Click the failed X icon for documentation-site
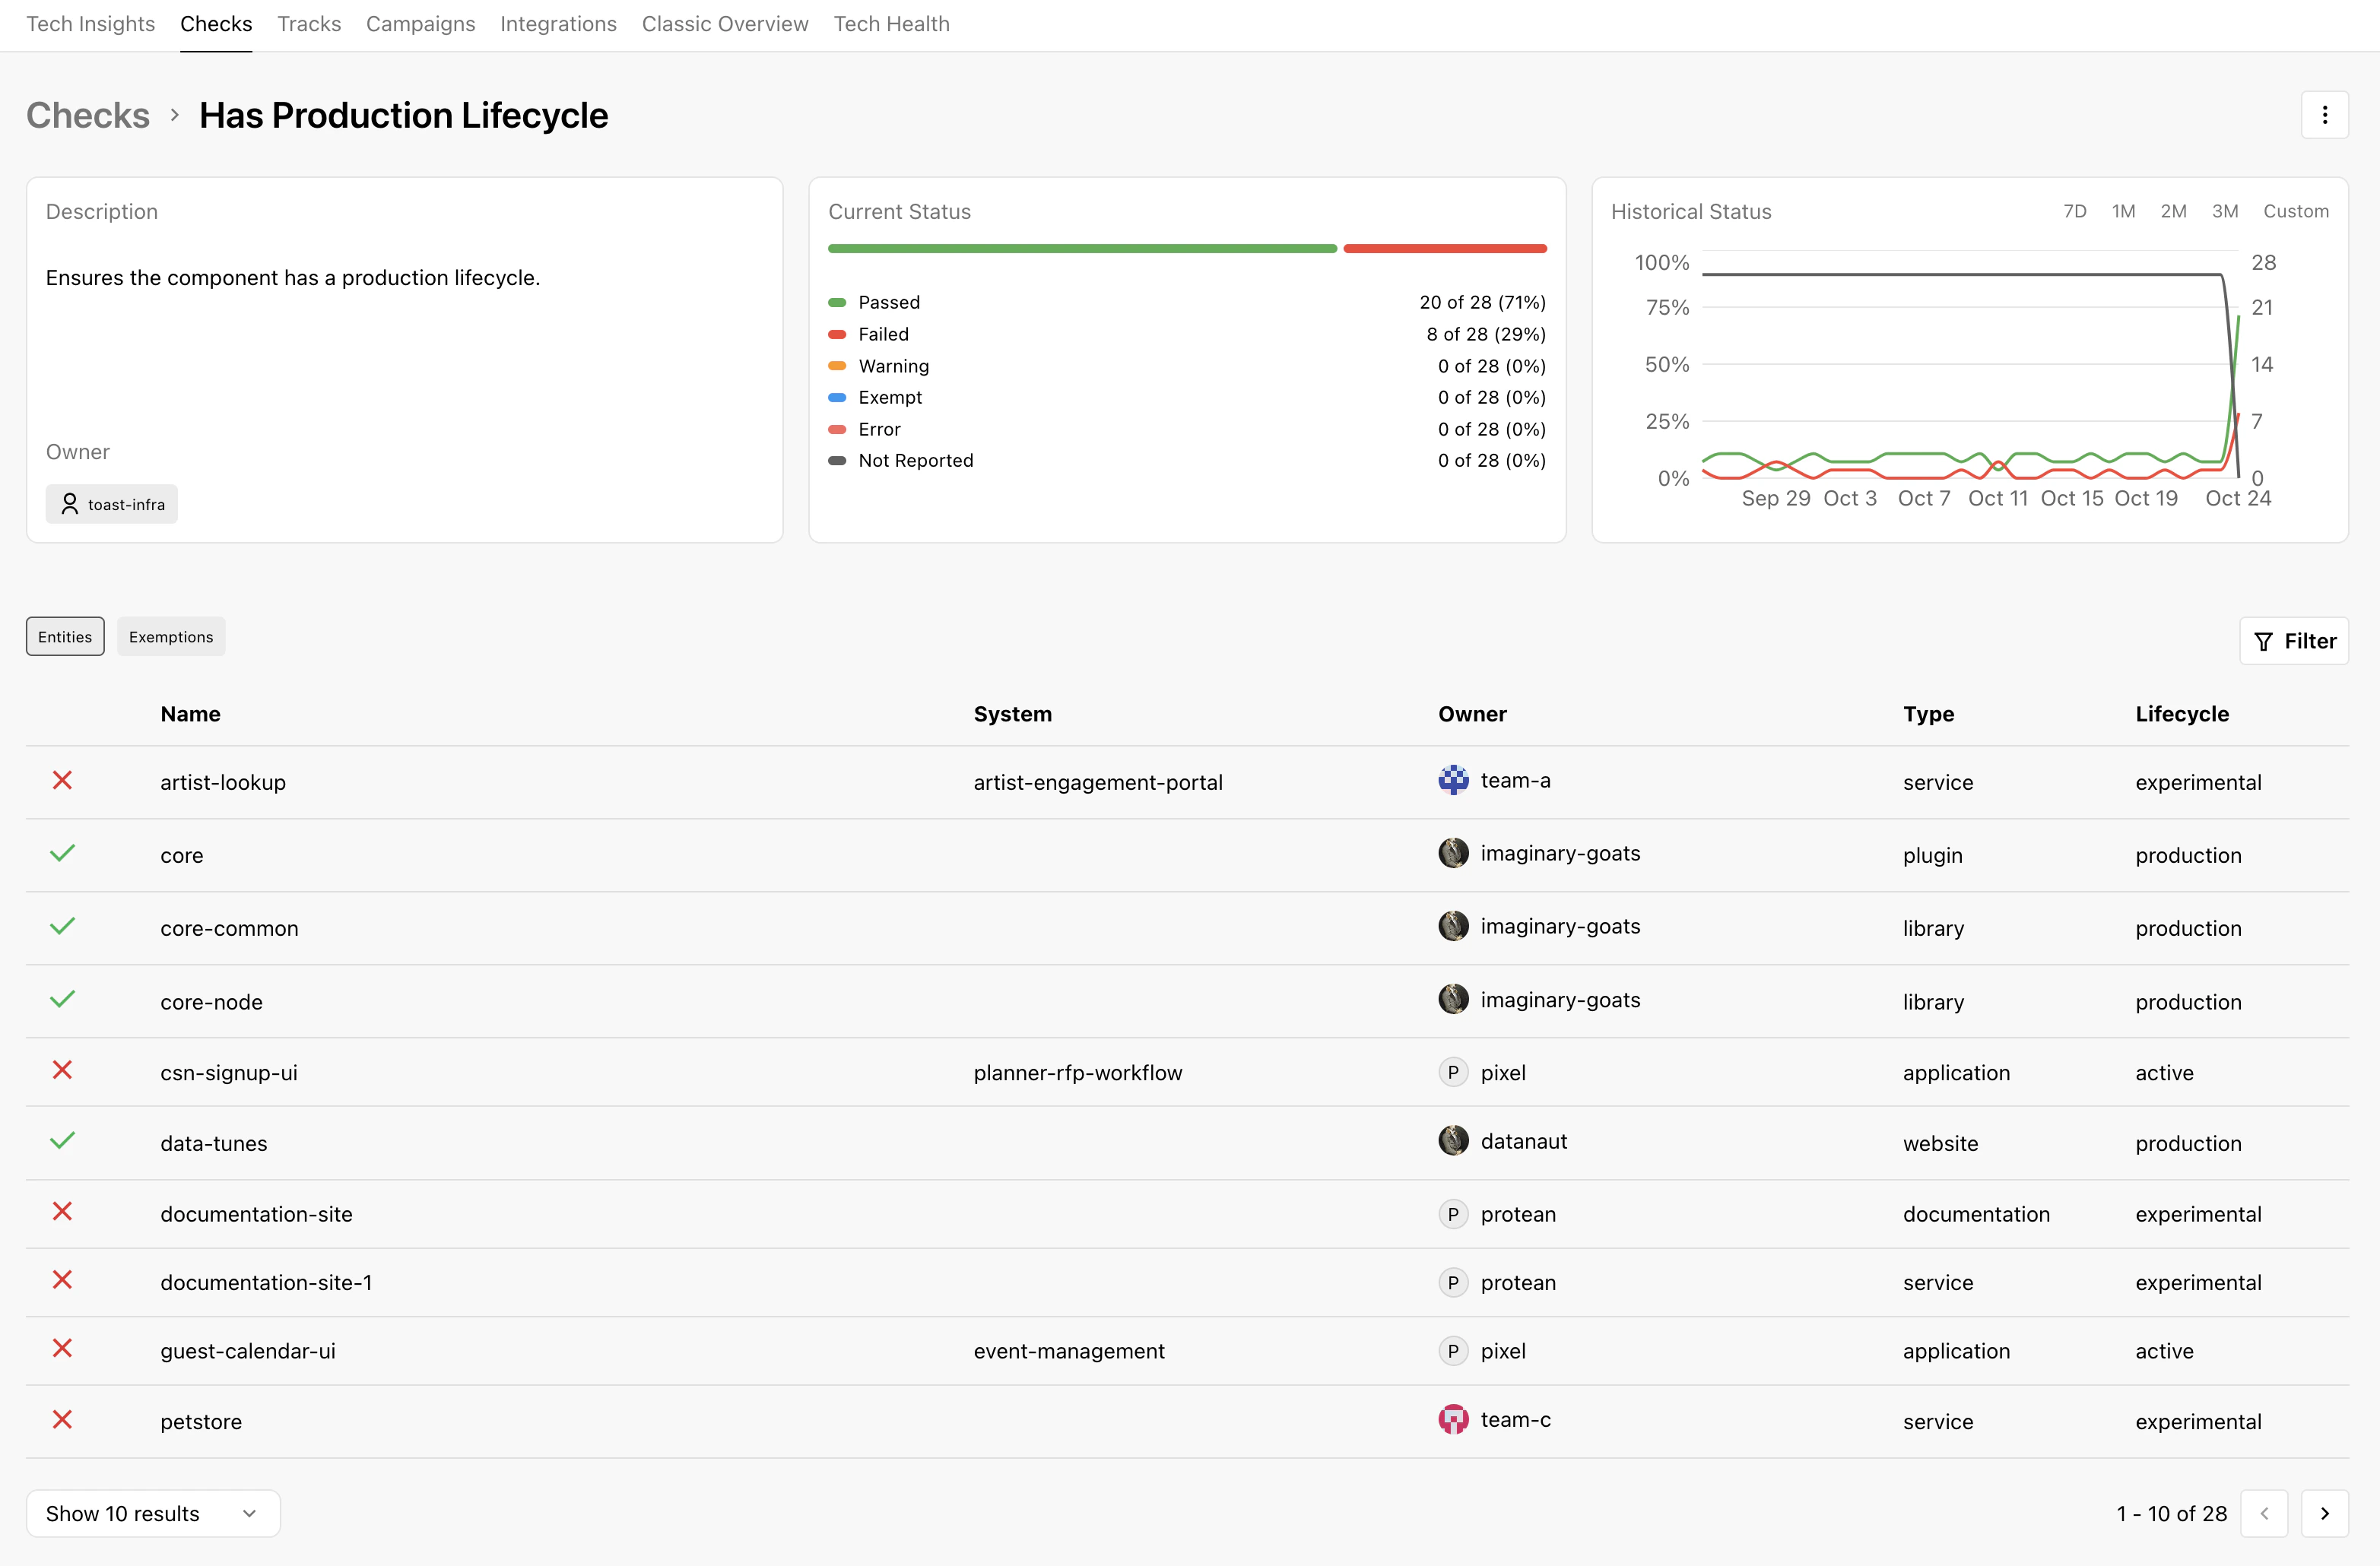 coord(62,1212)
